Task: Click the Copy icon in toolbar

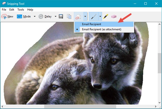Action: [69, 16]
